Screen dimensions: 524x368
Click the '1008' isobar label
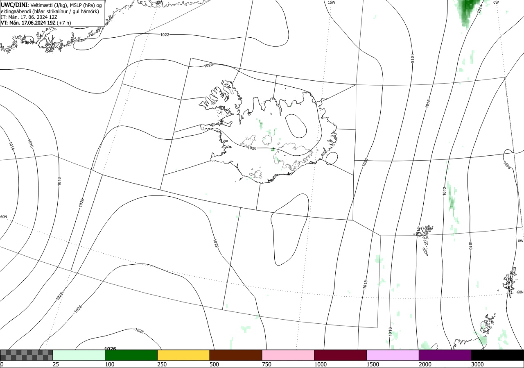coord(506,165)
